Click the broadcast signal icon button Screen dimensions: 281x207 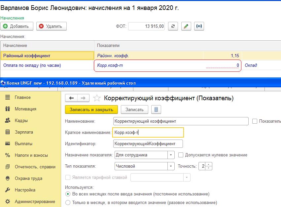tap(198, 26)
